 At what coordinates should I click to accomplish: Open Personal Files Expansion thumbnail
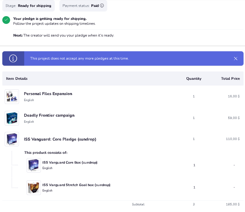click(x=12, y=96)
